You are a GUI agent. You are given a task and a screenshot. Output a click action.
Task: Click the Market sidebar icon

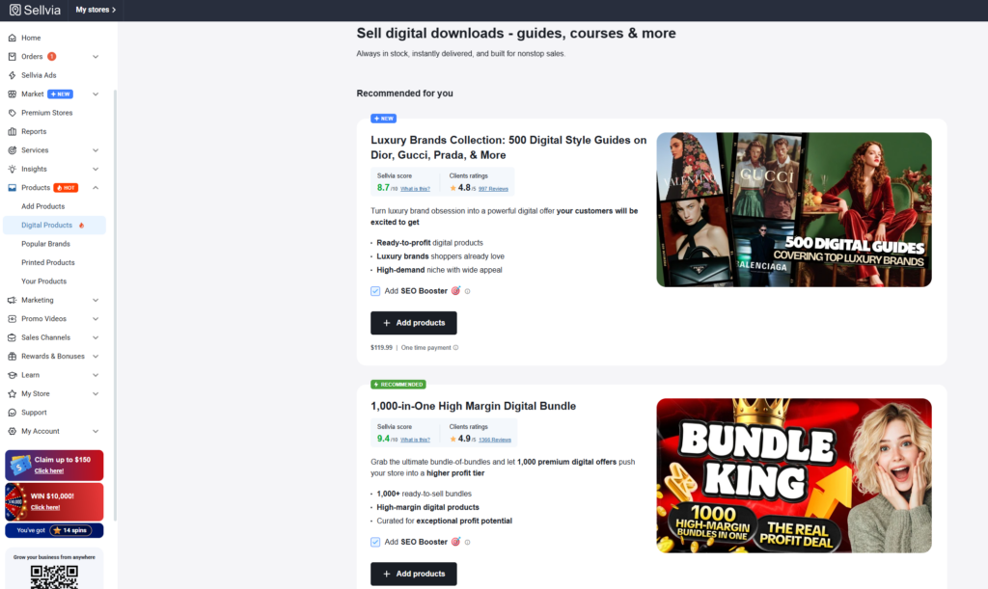(12, 94)
